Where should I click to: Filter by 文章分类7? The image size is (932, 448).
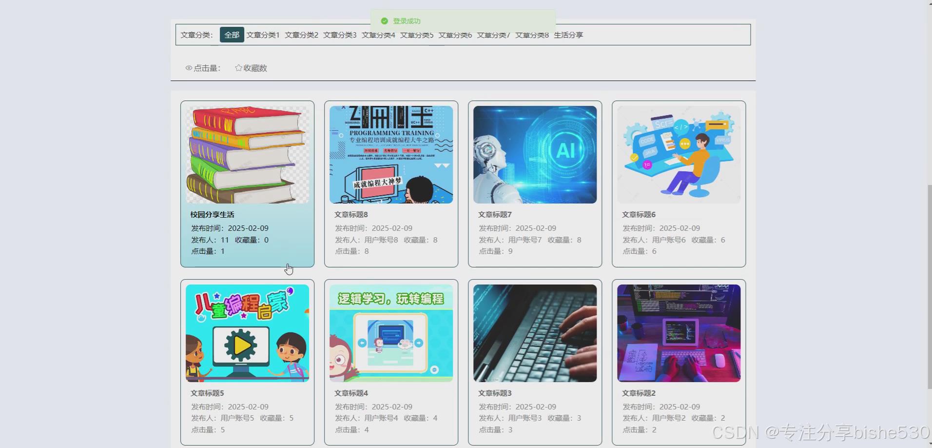pyautogui.click(x=493, y=35)
